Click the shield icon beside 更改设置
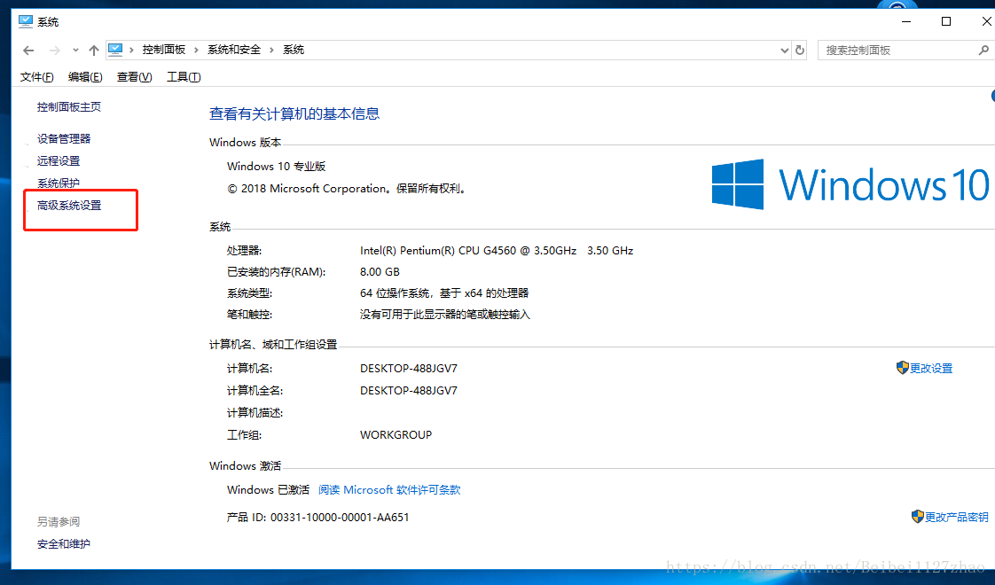Screen dimensions: 995x585 coord(903,368)
